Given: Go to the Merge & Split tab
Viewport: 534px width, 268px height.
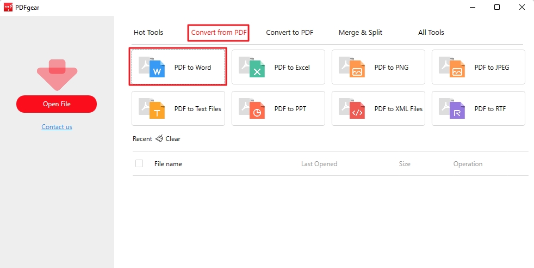Looking at the screenshot, I should (361, 32).
